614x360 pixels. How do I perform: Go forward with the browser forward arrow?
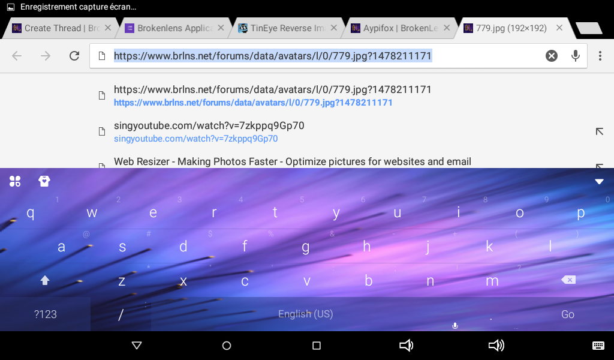(x=46, y=56)
